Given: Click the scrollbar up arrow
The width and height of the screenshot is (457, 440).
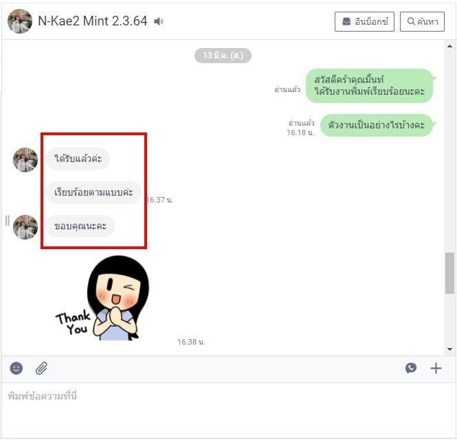Looking at the screenshot, I should point(449,46).
